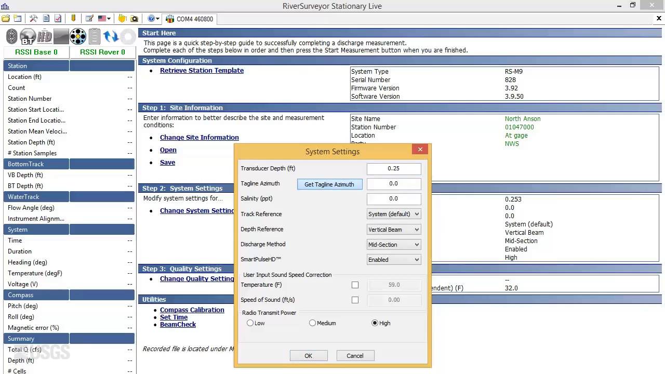Select the Station Number row in left panel

point(69,99)
